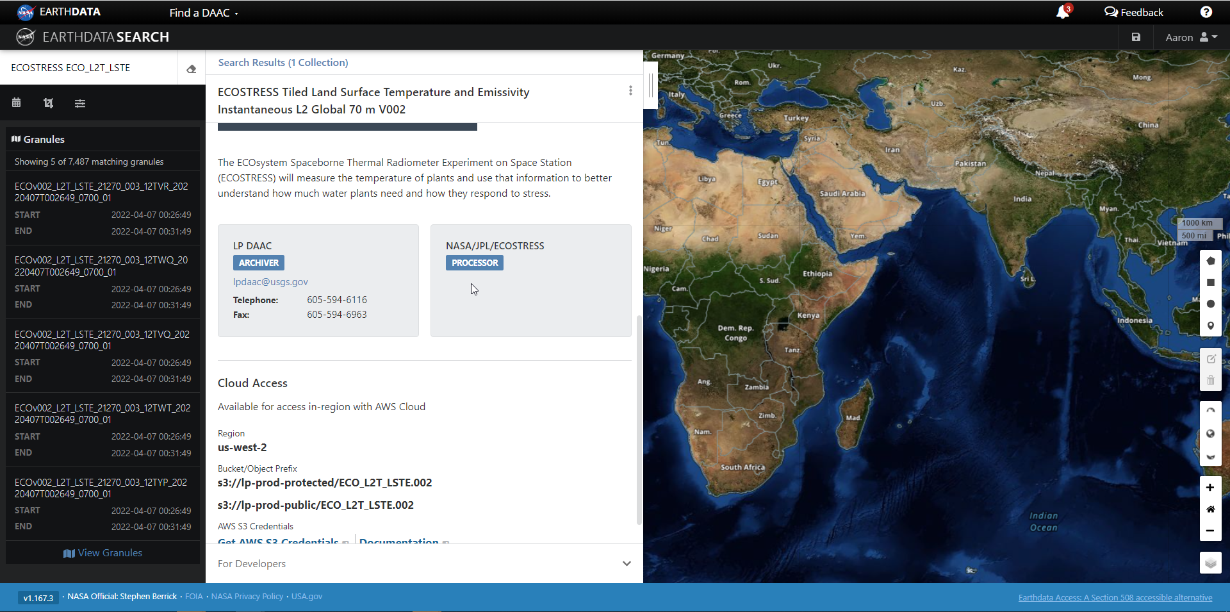
Task: Select granule 12TWQ_20220407T002649
Action: [x=102, y=282]
